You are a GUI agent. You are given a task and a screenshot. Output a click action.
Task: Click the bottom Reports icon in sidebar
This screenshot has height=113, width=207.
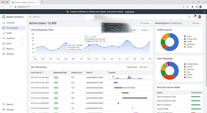pos(4,104)
